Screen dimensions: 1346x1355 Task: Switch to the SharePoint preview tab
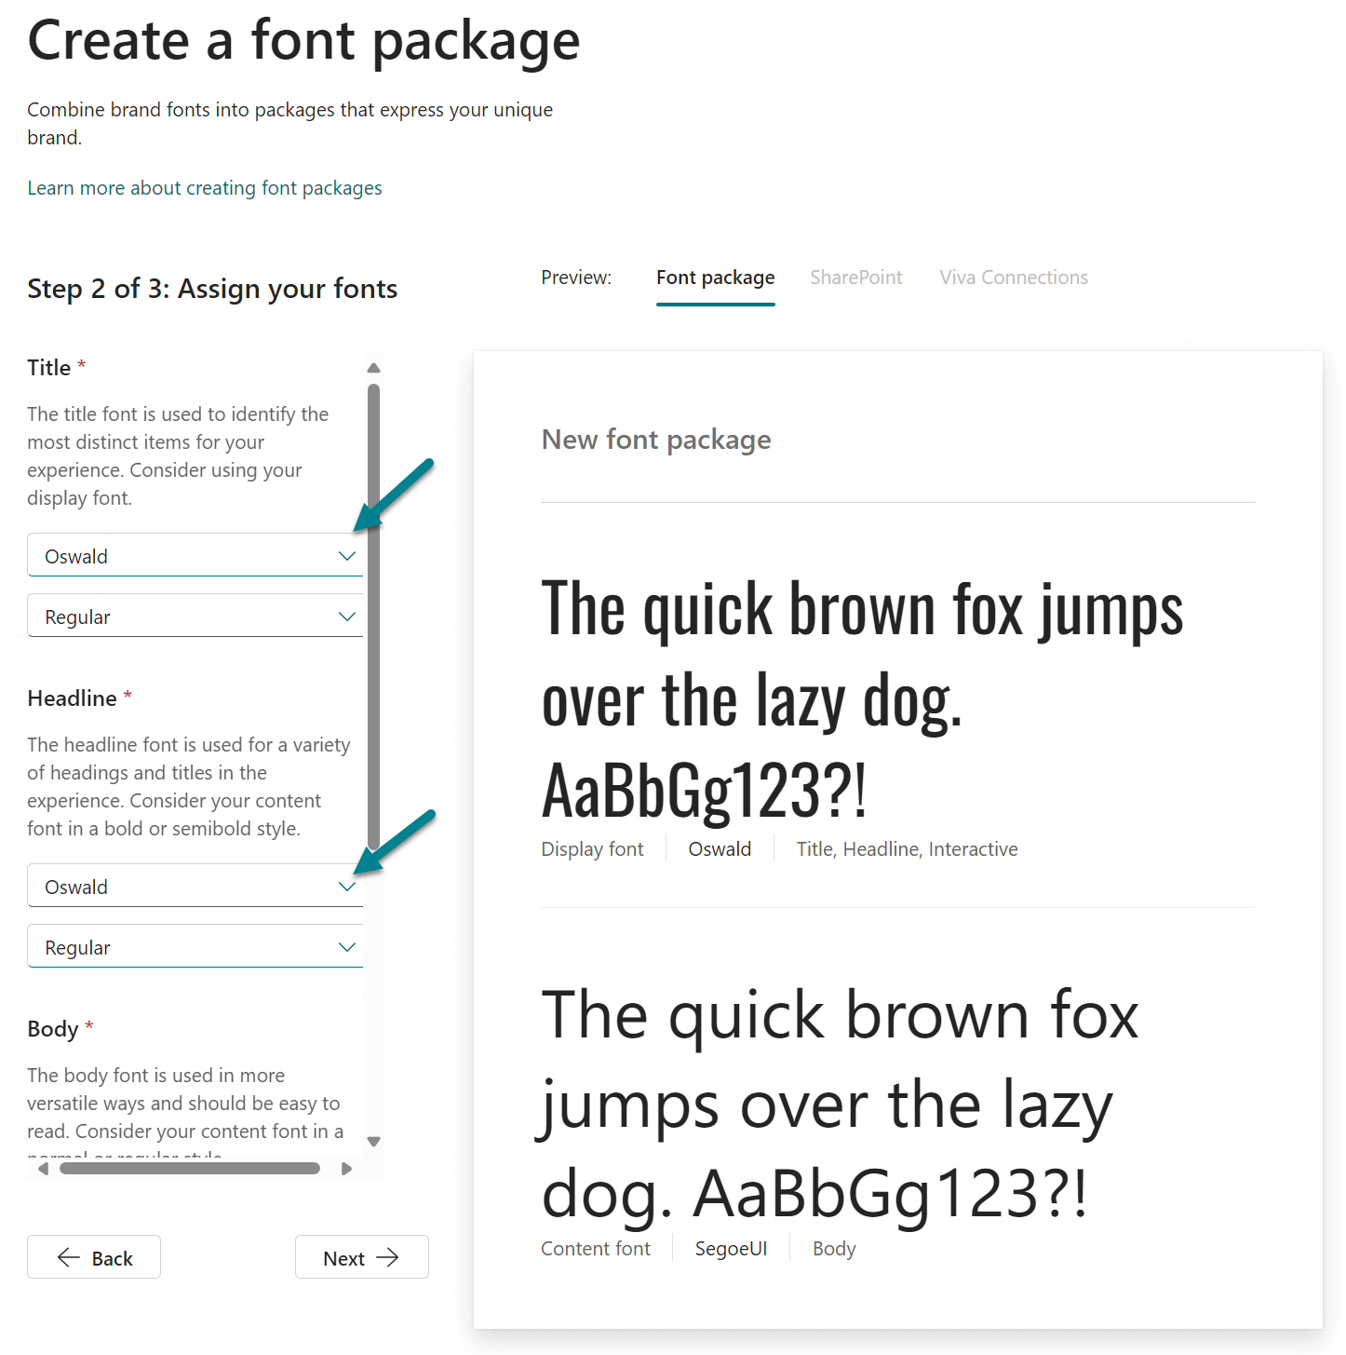click(x=855, y=277)
